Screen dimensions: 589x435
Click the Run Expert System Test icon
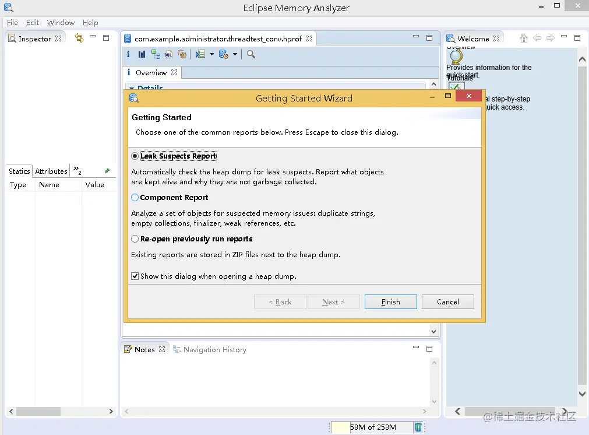[x=200, y=54]
